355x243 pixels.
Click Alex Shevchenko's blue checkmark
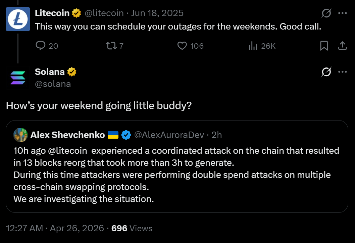126,135
